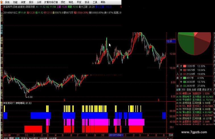Open the 工具 menu

coord(95,2)
